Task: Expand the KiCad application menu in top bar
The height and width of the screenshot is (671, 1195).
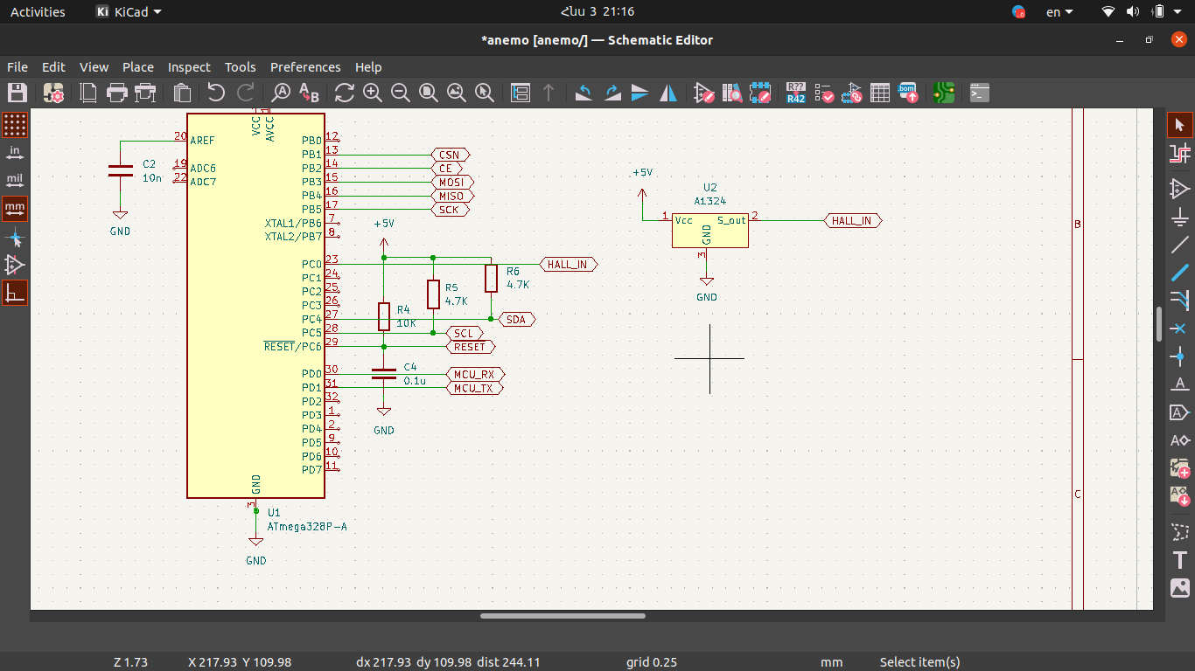Action: pyautogui.click(x=129, y=12)
